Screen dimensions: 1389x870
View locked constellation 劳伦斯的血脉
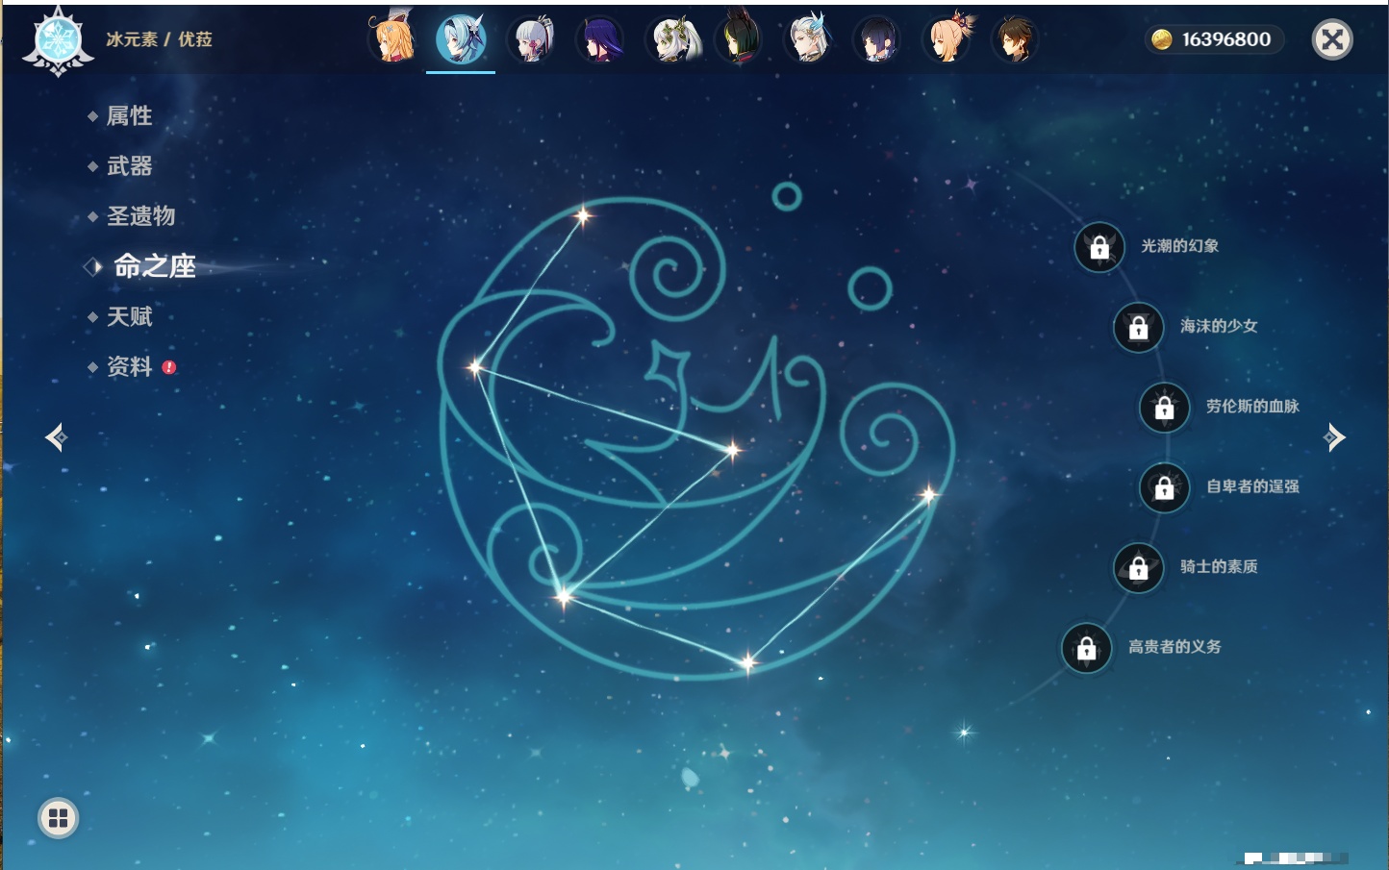[1164, 408]
